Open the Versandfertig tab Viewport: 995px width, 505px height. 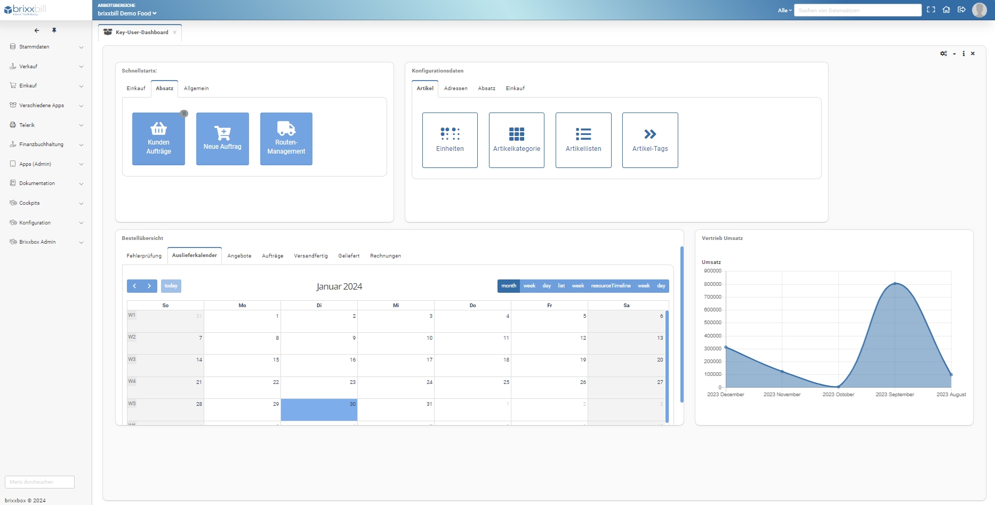click(x=311, y=256)
